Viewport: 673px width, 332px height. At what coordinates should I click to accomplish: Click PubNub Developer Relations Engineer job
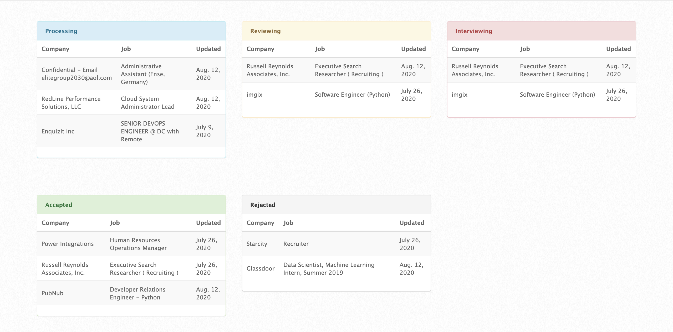coord(137,293)
